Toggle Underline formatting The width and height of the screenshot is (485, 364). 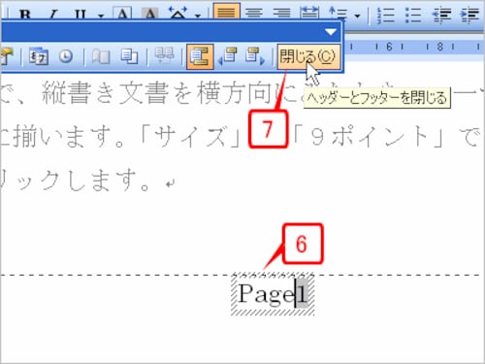click(80, 13)
